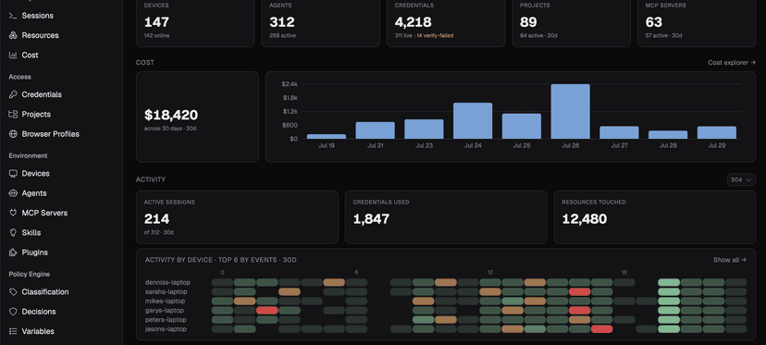This screenshot has height=345, width=766.
Task: Click mikes-laptop device row label
Action: (166, 301)
